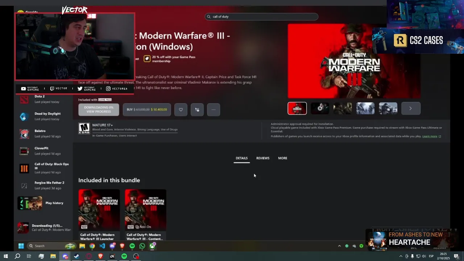Viewport: 464px width, 261px height.
Task: Click the BUY $50.400,00 button
Action: pyautogui.click(x=147, y=109)
